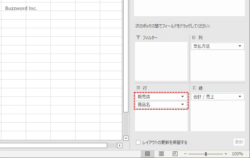The image size is (250, 158).
Task: Select the 販売店 field in rows area
Action: point(161,97)
